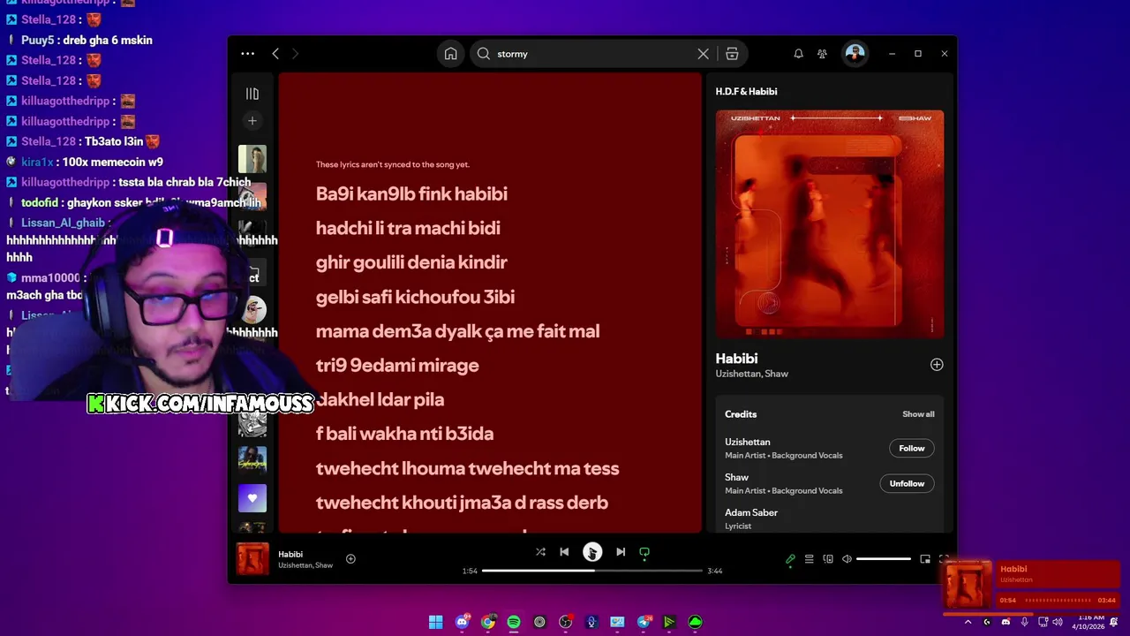Pause the song with the play/pause button
The image size is (1130, 636).
[x=592, y=552]
